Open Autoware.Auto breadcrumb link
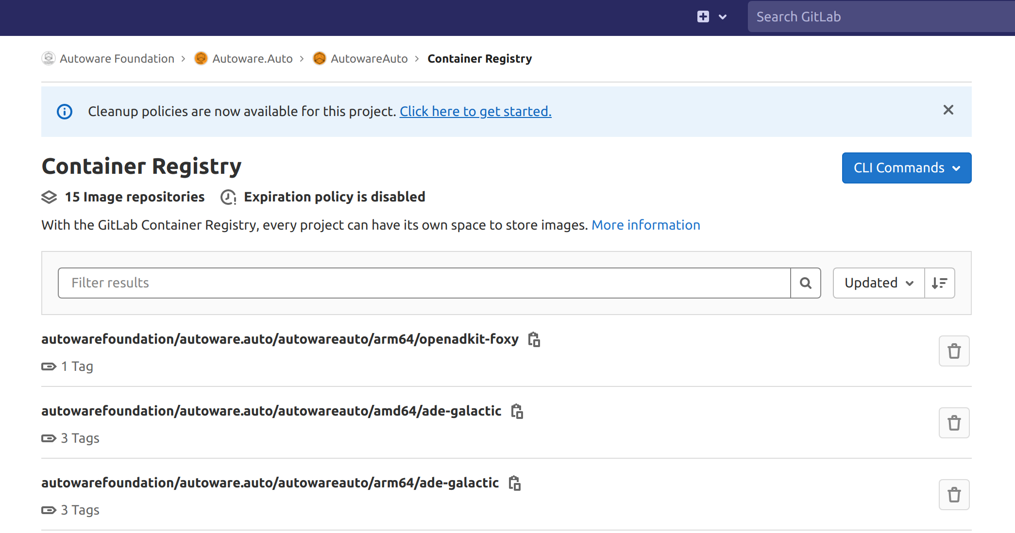The width and height of the screenshot is (1015, 533). (x=252, y=59)
